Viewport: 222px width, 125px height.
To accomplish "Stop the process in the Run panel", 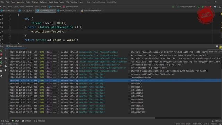I will (x=1, y=55).
